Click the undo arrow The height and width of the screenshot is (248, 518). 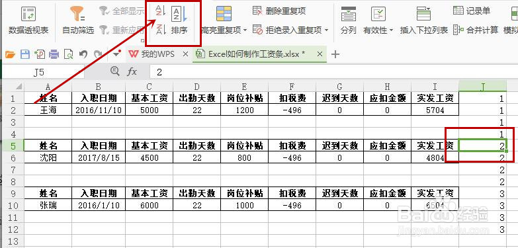[83, 54]
